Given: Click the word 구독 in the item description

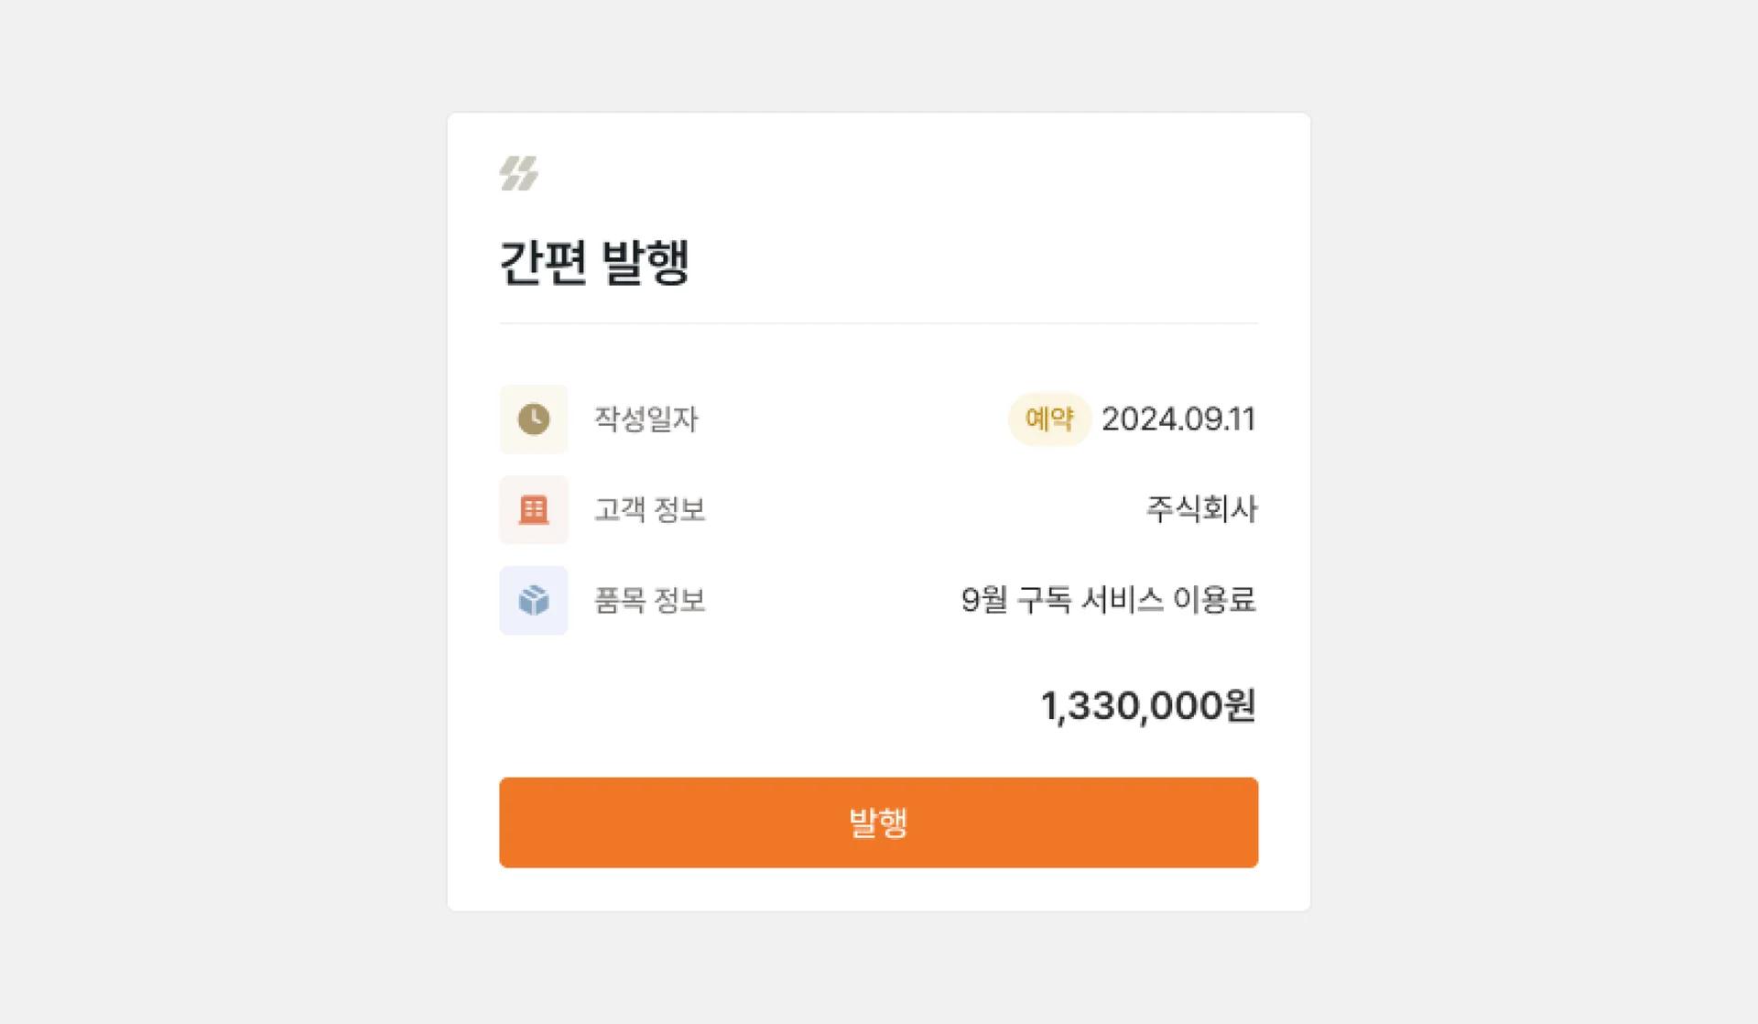Looking at the screenshot, I should (1045, 601).
